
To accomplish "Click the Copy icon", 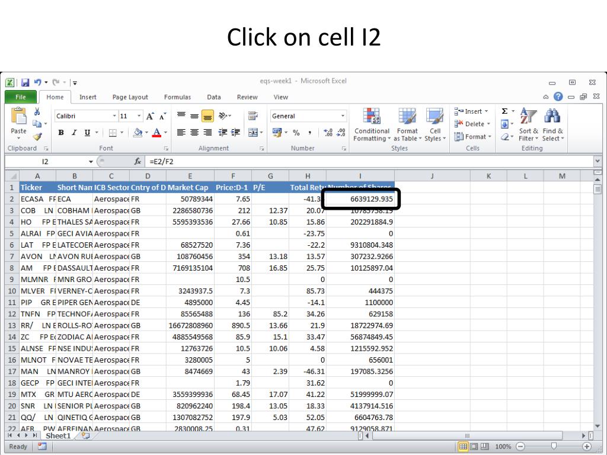I will coord(37,124).
